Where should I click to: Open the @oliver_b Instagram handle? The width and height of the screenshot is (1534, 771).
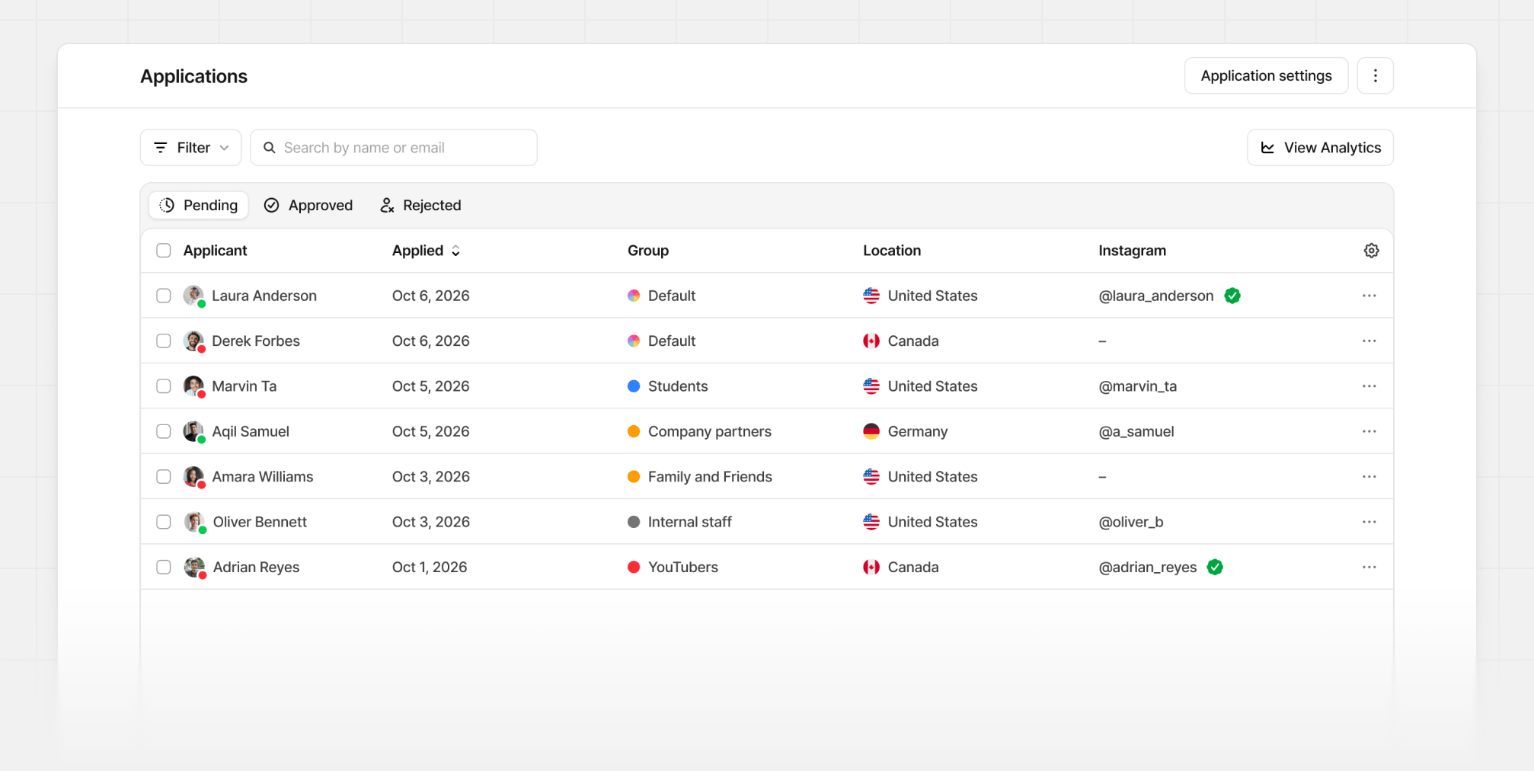coord(1130,522)
